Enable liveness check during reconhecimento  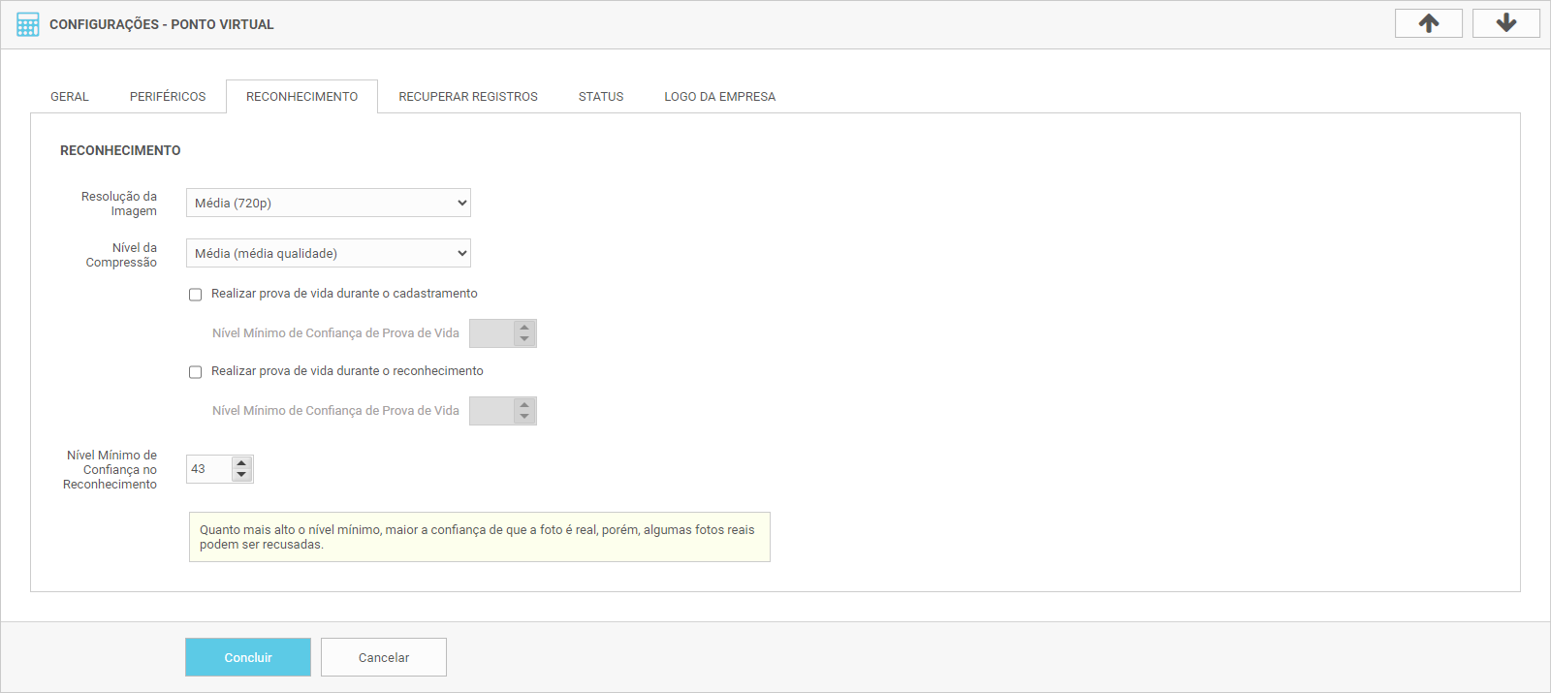(x=196, y=372)
